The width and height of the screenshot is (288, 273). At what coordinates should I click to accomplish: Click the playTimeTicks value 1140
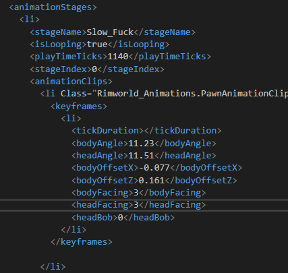pos(118,57)
